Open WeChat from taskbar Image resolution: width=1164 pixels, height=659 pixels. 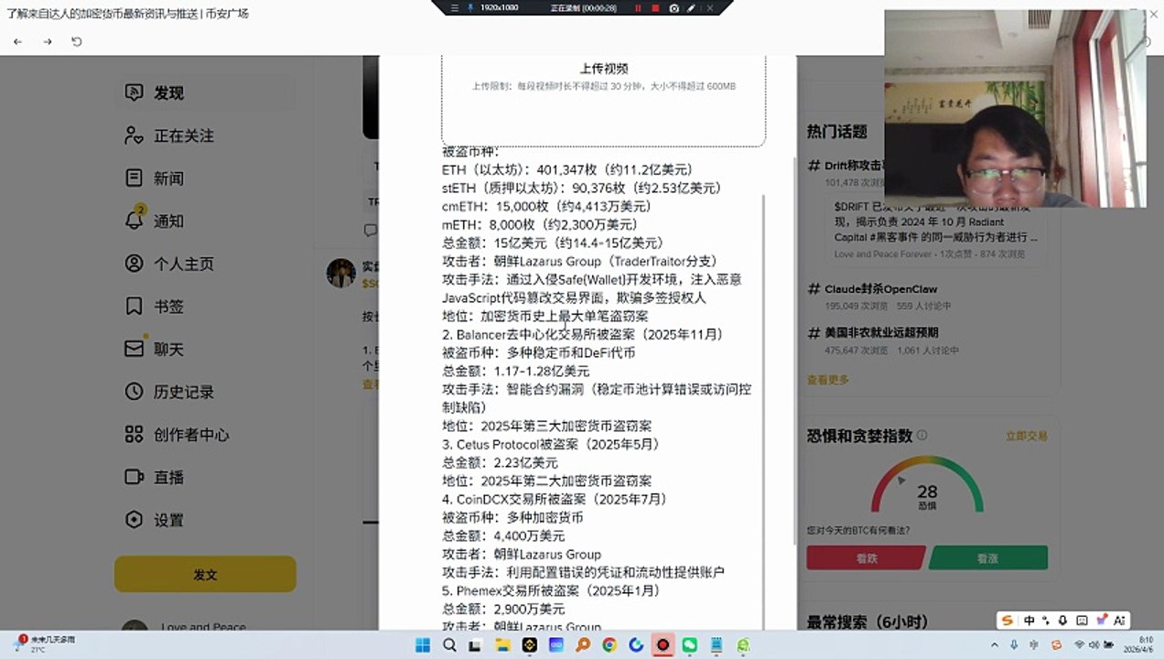690,645
